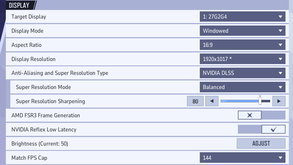Image resolution: width=293 pixels, height=165 pixels.
Task: Click the checkmark on NVIDIA Reflex toggle
Action: pyautogui.click(x=274, y=130)
